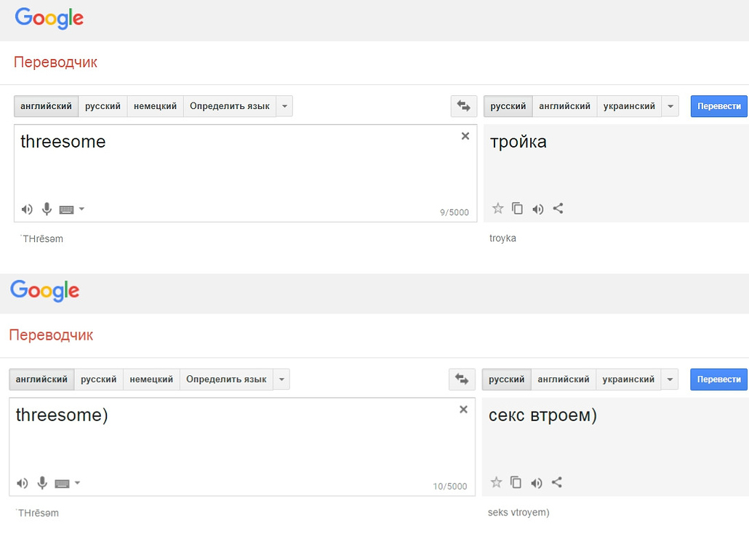Expand the target language dropdown in the тройка translator

[670, 106]
